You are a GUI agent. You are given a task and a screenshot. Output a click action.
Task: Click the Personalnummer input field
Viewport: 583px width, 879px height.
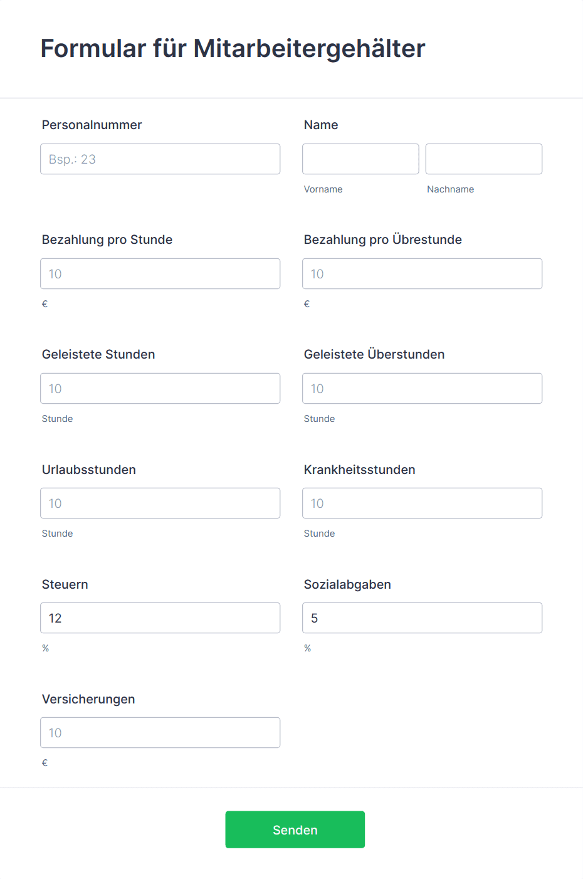pos(160,159)
